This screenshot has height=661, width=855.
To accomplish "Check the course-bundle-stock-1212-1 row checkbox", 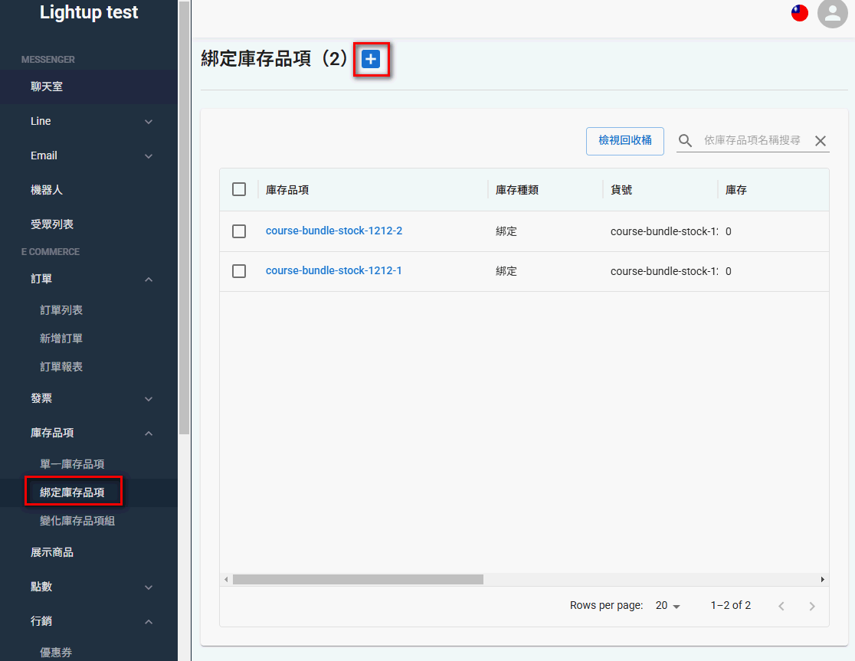I will (239, 271).
